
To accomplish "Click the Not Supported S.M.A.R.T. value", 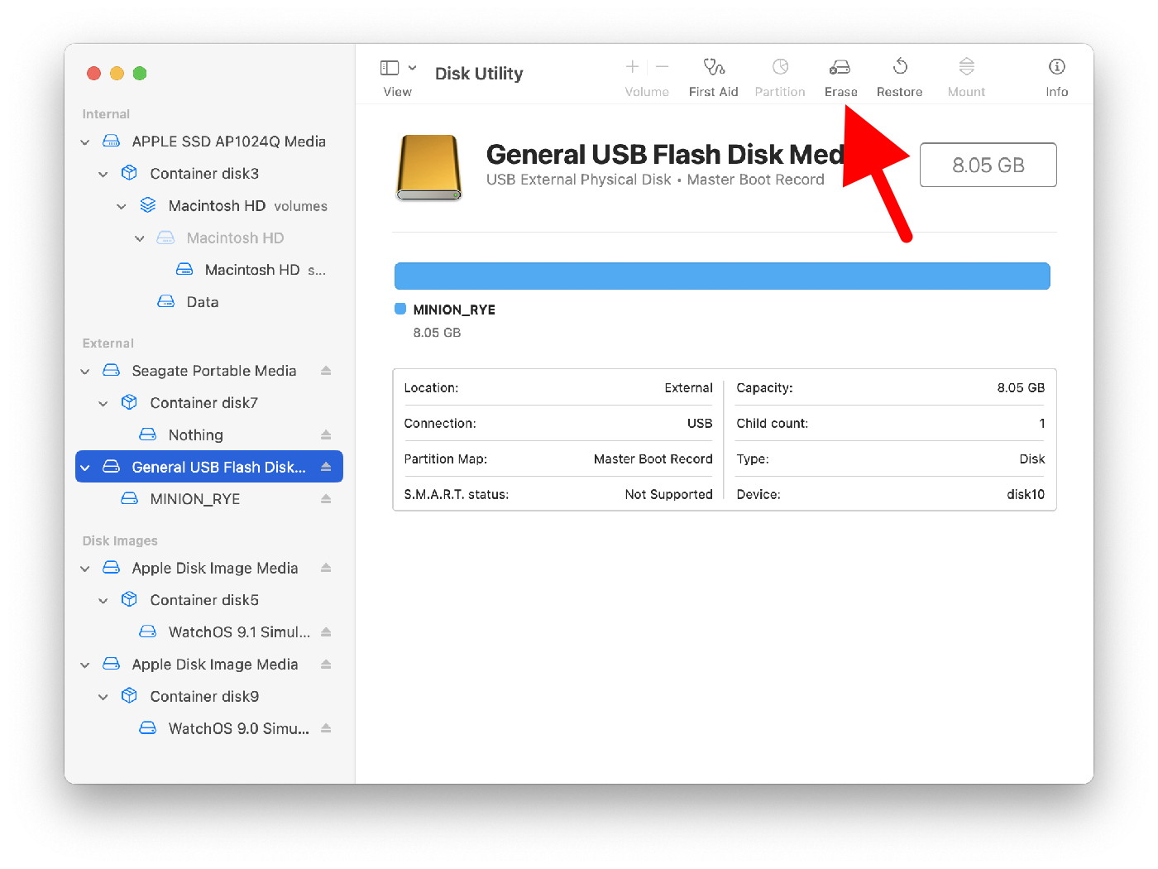I will 668,494.
